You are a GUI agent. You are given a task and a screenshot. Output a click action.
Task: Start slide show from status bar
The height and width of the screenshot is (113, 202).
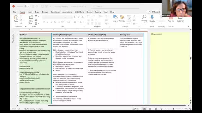coord(161,109)
